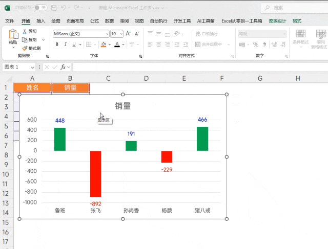Screen dimensions: 328x249
Task: Click into the formula bar
Action: coord(200,67)
